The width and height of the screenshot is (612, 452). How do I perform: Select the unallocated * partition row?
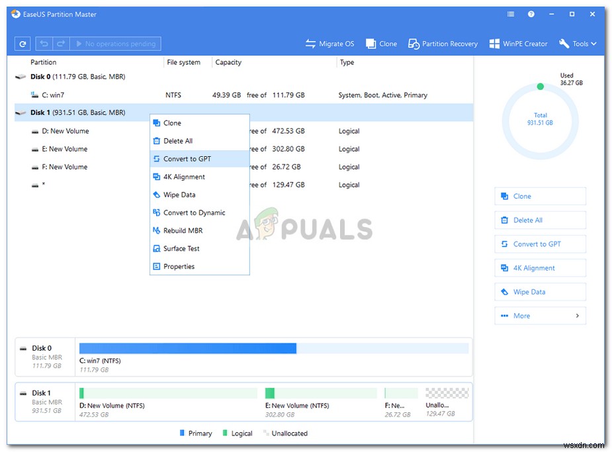(x=243, y=185)
